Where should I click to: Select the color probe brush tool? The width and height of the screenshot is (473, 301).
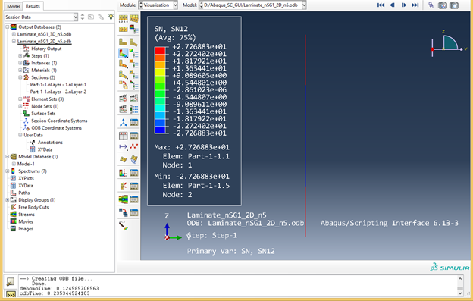click(124, 226)
